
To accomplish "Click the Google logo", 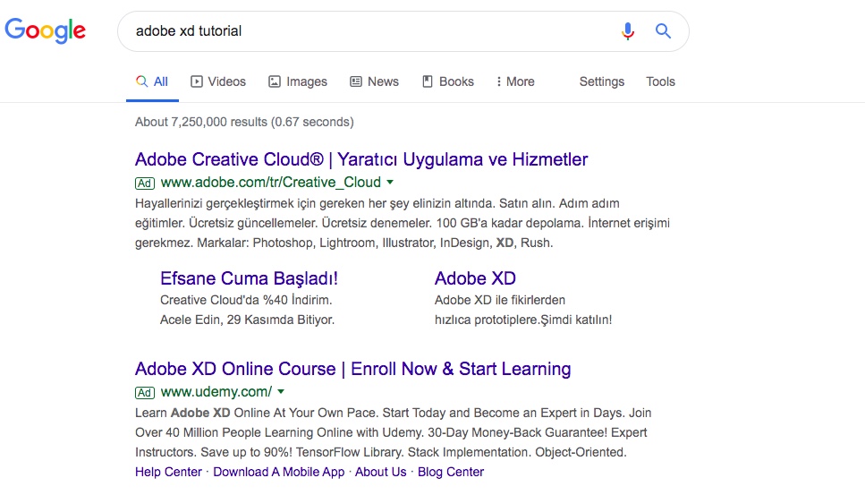I will point(46,30).
